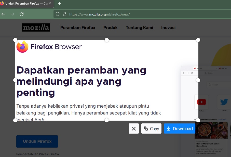The image size is (231, 157).
Task: Click the top-middle selection handle
Action: click(107, 40)
